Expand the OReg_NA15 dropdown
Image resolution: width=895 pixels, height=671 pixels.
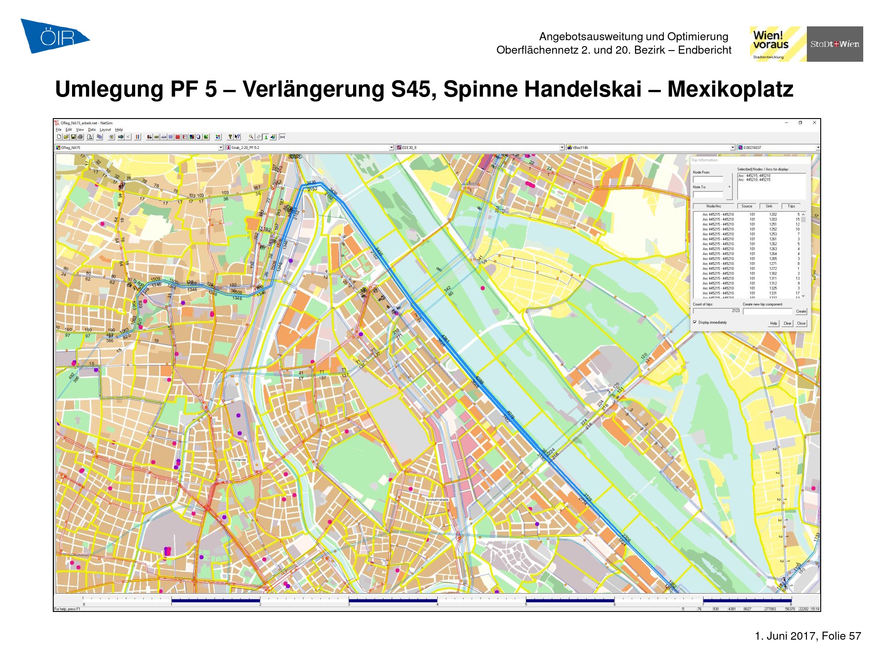click(x=220, y=148)
